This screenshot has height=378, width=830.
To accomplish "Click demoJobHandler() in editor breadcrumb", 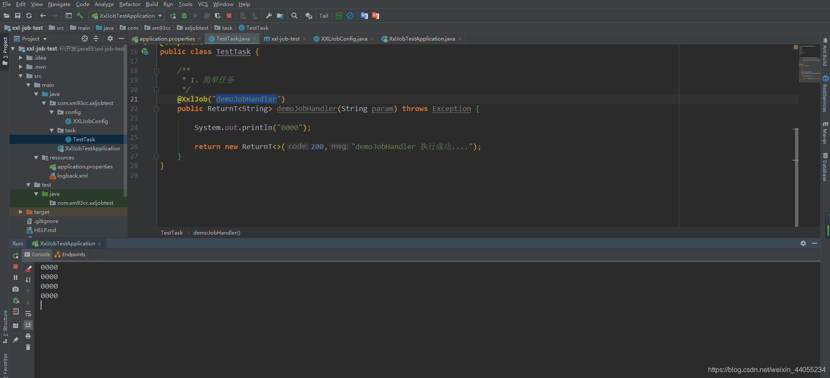I will coord(217,233).
